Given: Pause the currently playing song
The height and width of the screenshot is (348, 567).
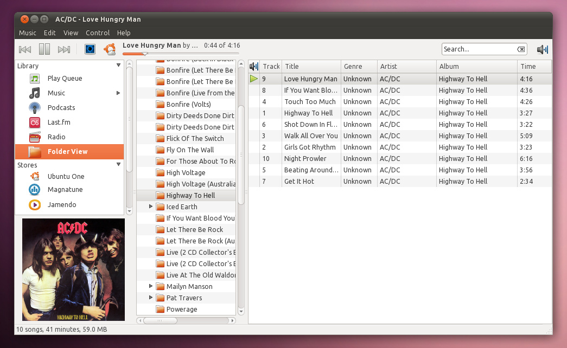Looking at the screenshot, I should 44,49.
